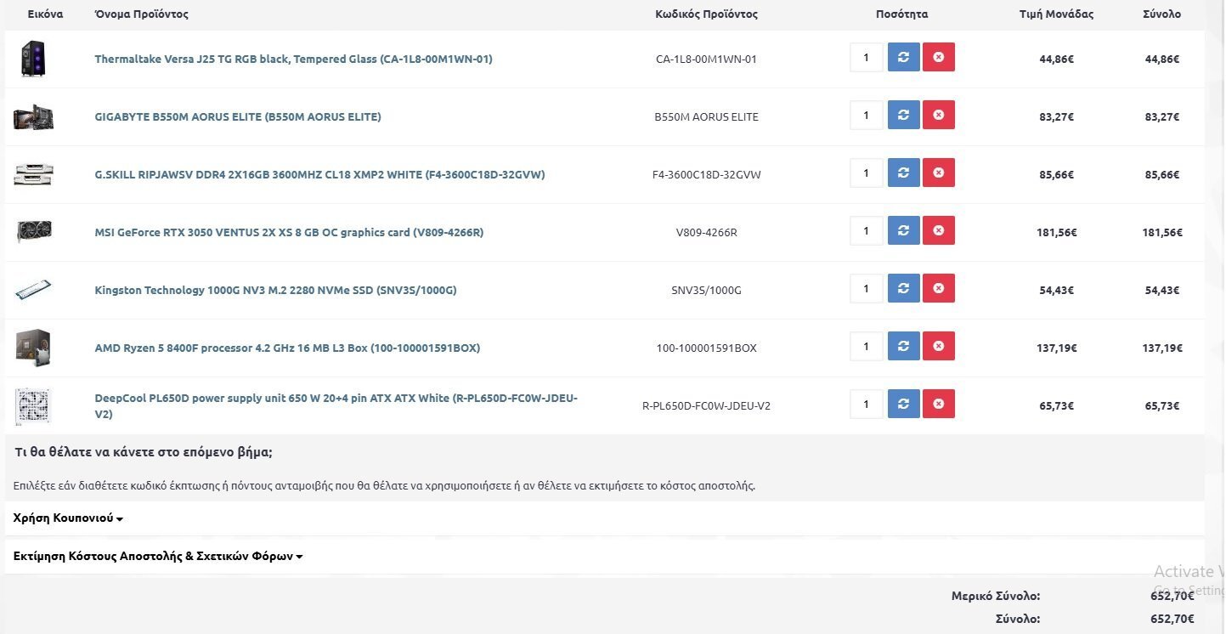The width and height of the screenshot is (1226, 634).
Task: View MSI graphics card thumbnail image
Action: coord(34,231)
